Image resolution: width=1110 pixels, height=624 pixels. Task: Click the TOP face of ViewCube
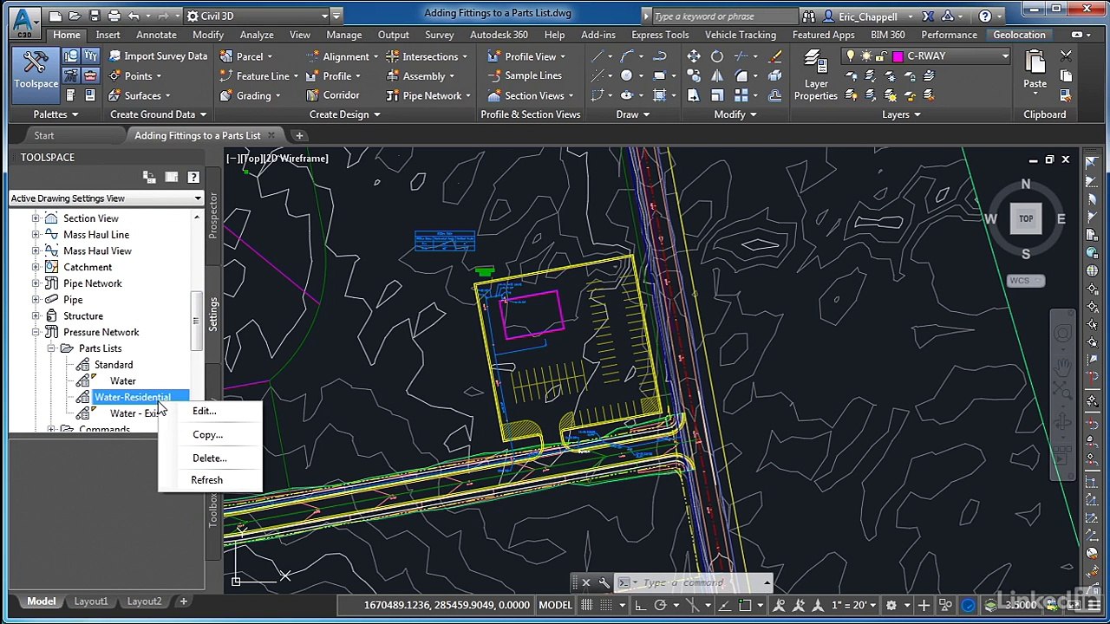click(x=1026, y=219)
